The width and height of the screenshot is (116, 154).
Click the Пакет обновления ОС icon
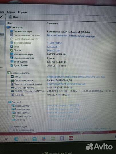pos(11,39)
